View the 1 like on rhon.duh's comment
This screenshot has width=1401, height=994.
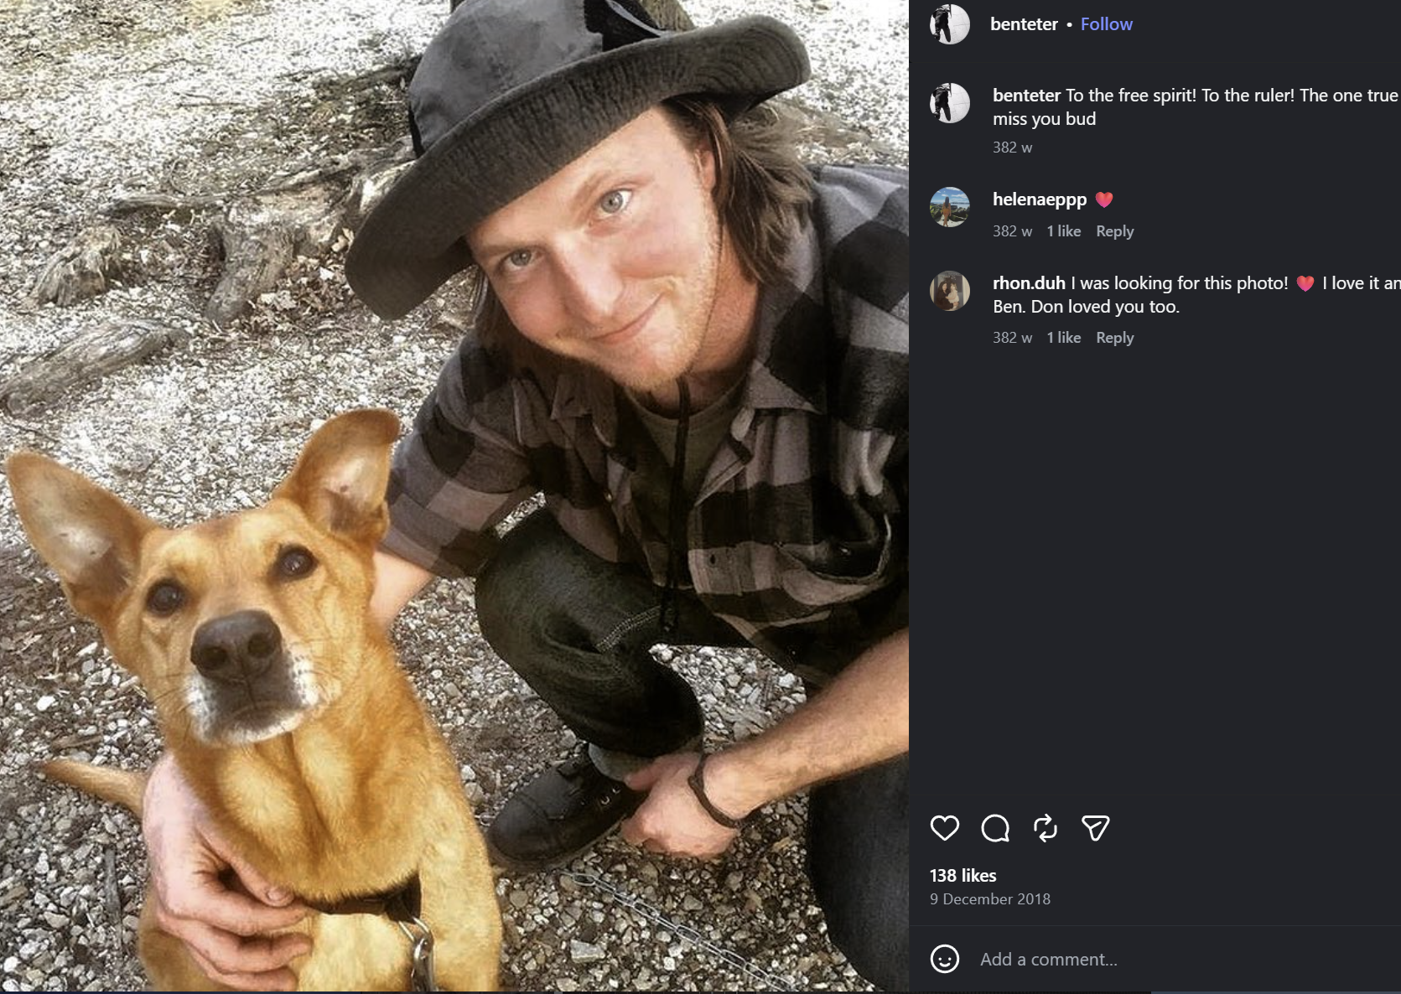1063,338
